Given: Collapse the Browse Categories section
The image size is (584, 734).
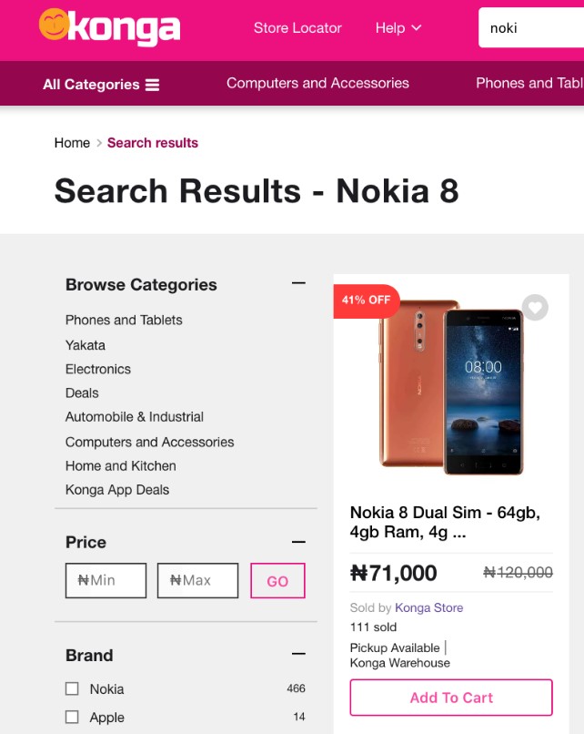Looking at the screenshot, I should click(x=297, y=283).
